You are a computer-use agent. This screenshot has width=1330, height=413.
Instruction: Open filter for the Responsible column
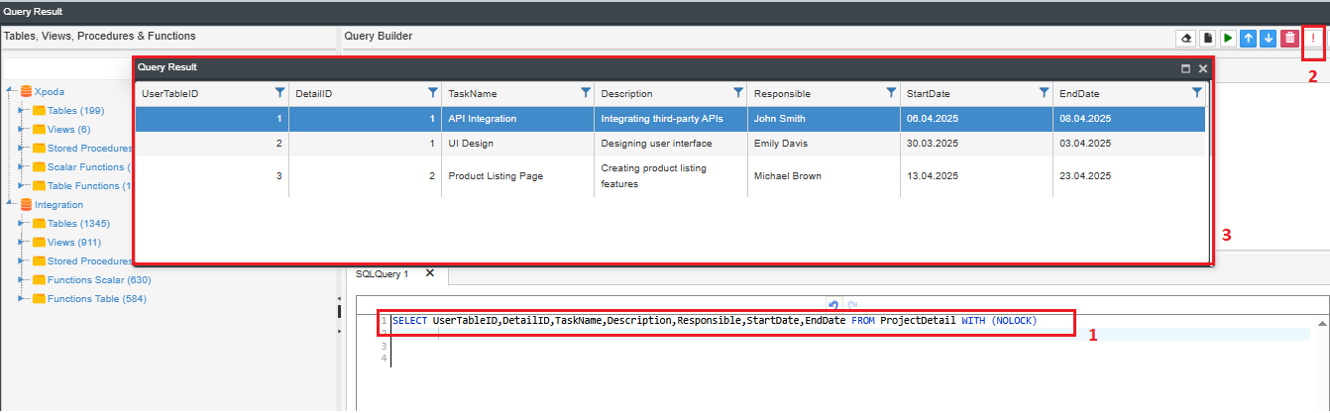pyautogui.click(x=891, y=92)
